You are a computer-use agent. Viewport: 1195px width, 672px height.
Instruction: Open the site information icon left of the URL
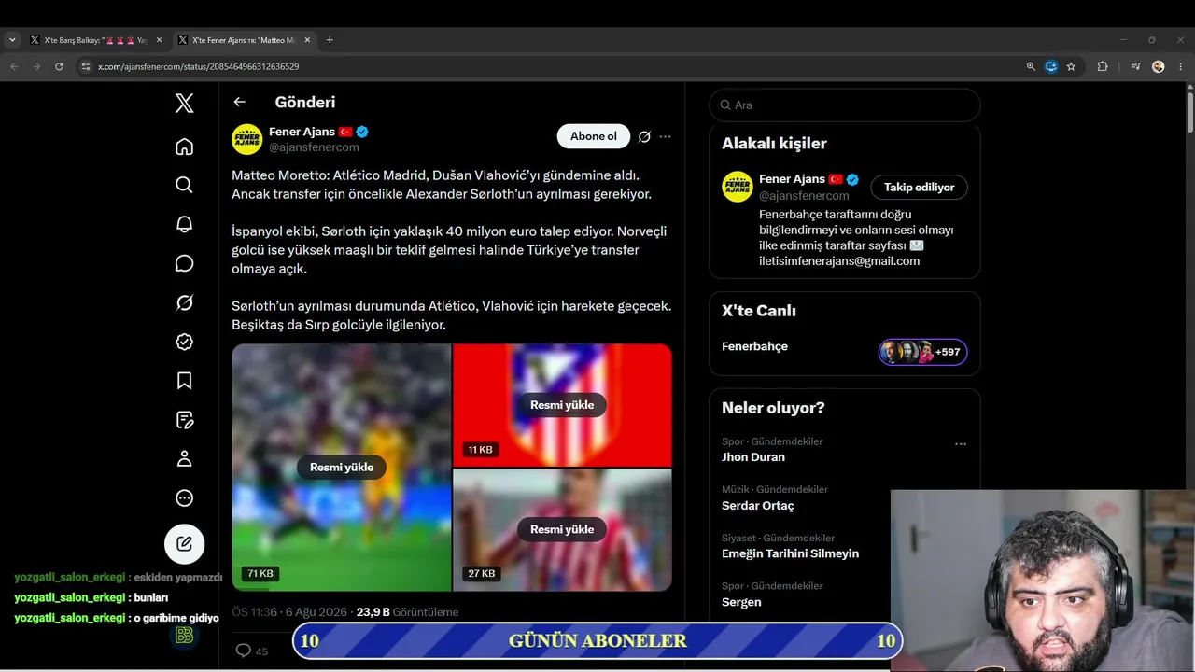86,66
